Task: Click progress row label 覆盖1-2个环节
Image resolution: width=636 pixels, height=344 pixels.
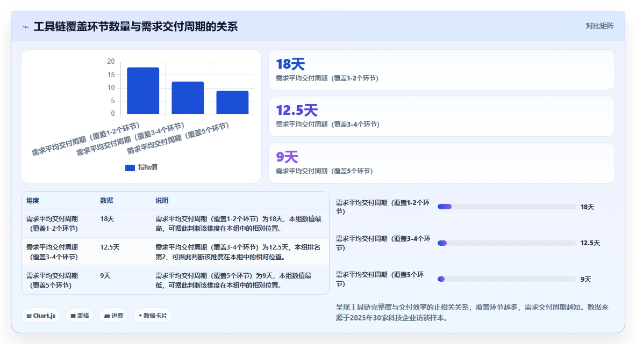Action: 382,207
